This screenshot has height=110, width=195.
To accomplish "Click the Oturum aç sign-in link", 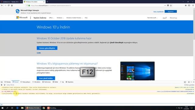I will tap(173, 18).
